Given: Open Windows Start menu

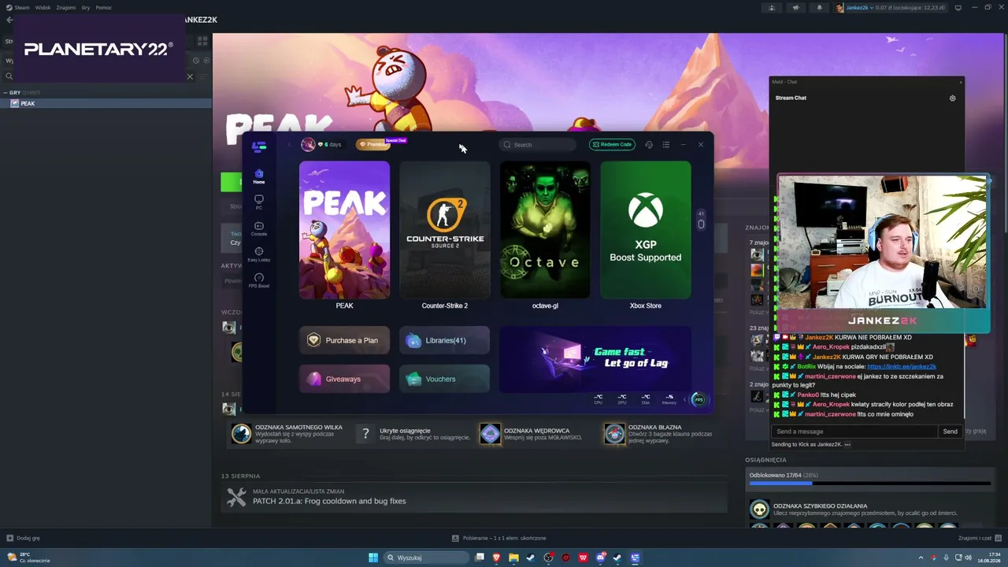Looking at the screenshot, I should pos(373,558).
